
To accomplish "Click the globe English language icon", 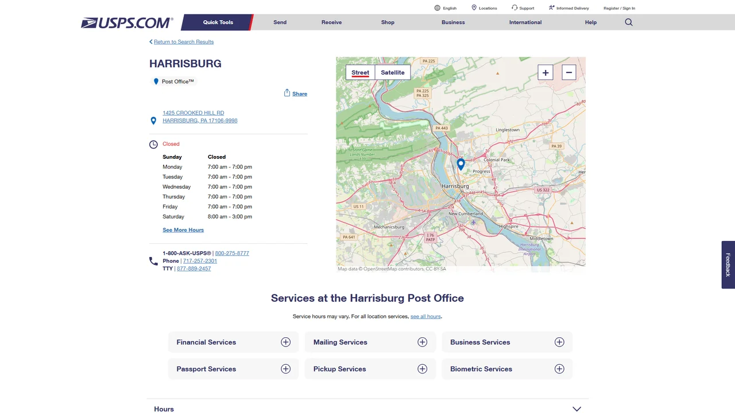I will click(438, 8).
